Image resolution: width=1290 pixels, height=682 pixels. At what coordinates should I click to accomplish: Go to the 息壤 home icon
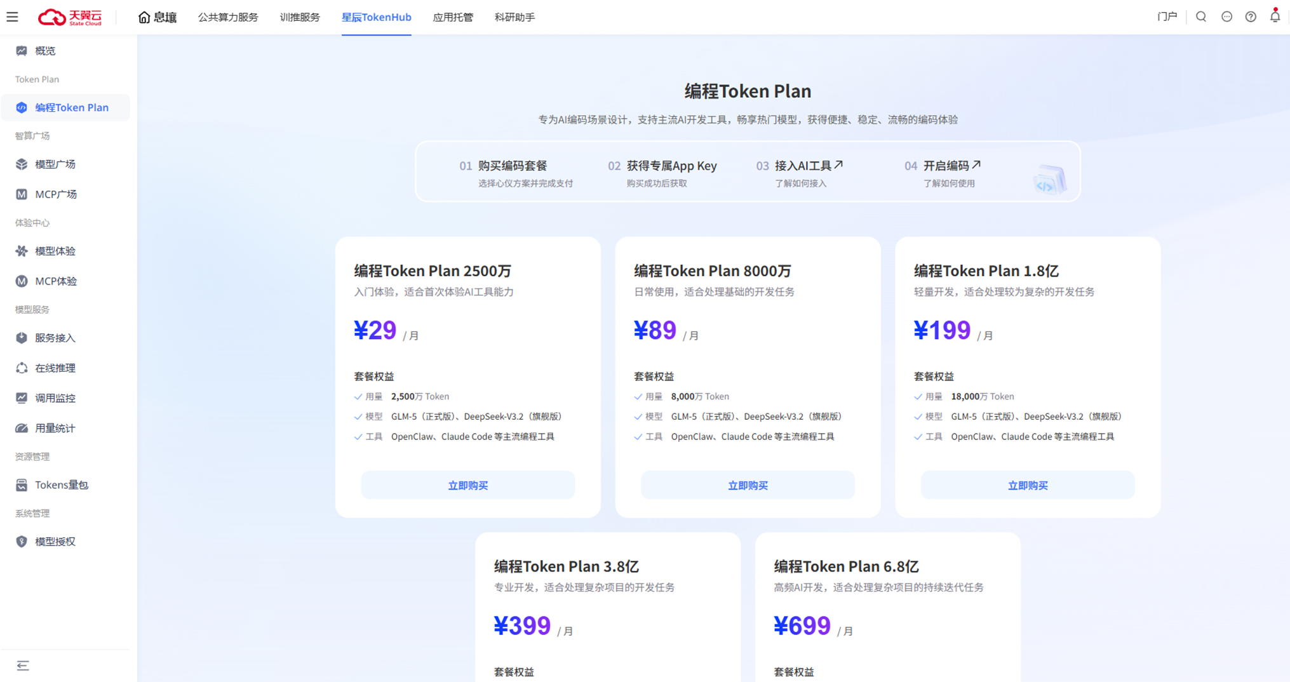[x=144, y=17]
